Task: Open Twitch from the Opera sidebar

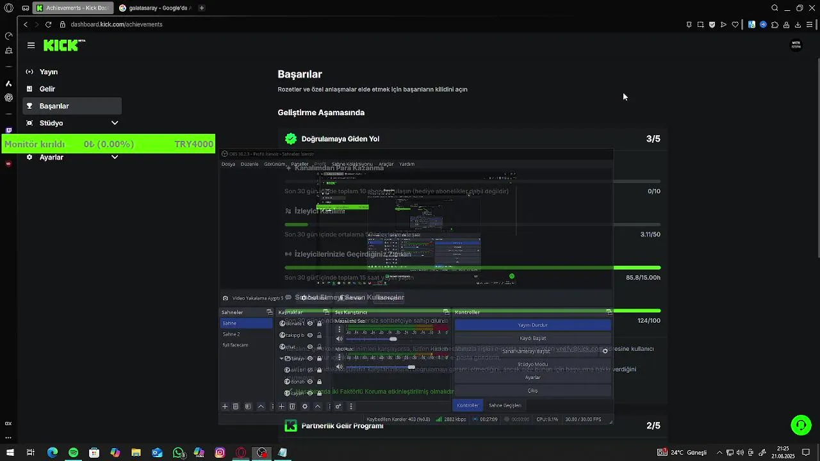Action: (x=8, y=131)
